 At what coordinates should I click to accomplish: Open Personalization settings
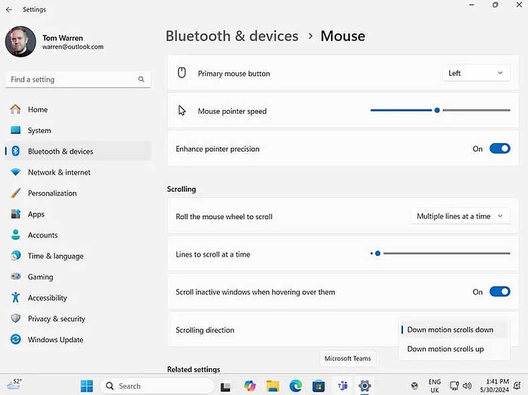click(x=78, y=193)
